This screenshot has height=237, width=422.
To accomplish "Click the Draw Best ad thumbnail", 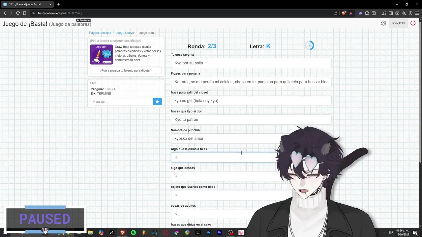I will [101, 54].
